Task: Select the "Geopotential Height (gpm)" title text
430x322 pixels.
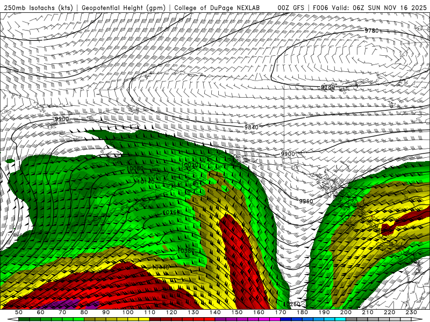Action: tap(124, 8)
